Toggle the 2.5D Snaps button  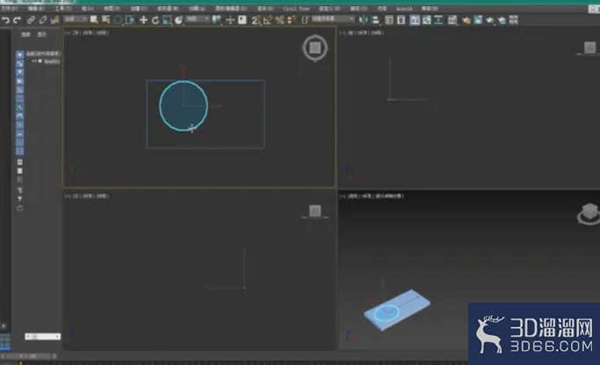256,20
